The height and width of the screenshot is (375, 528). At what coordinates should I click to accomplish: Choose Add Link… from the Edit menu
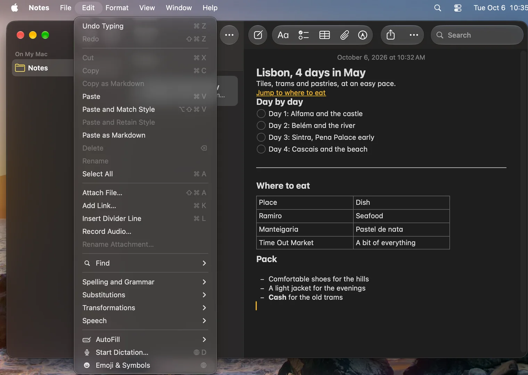coord(145,206)
